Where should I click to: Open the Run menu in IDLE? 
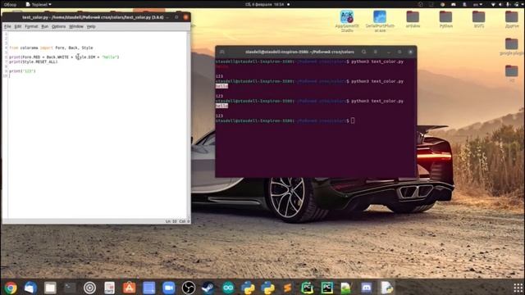pos(45,26)
